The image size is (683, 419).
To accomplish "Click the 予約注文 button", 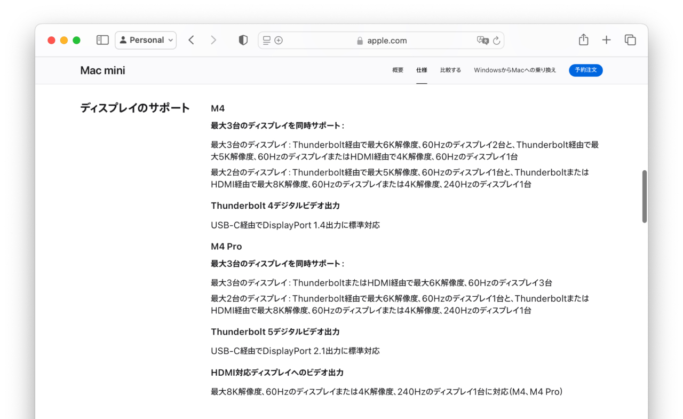I will pos(585,70).
